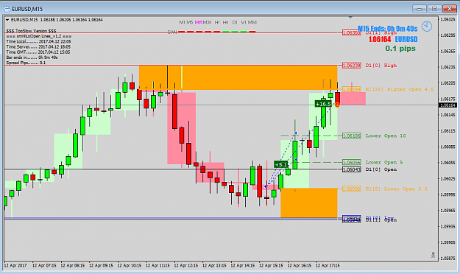
Task: Click the current price tag 1.06164 on price scale
Action: click(447, 105)
